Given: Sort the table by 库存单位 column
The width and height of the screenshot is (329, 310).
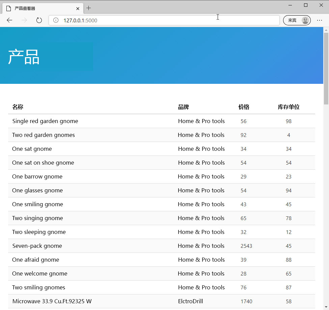Looking at the screenshot, I should [289, 107].
